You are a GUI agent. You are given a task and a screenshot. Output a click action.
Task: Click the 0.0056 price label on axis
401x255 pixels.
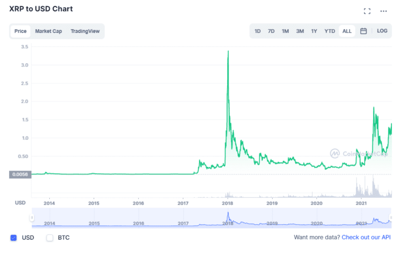20,174
